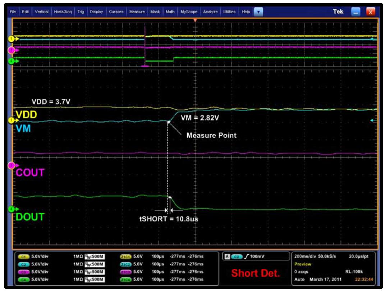
Task: Open the Measure menu
Action: [137, 12]
